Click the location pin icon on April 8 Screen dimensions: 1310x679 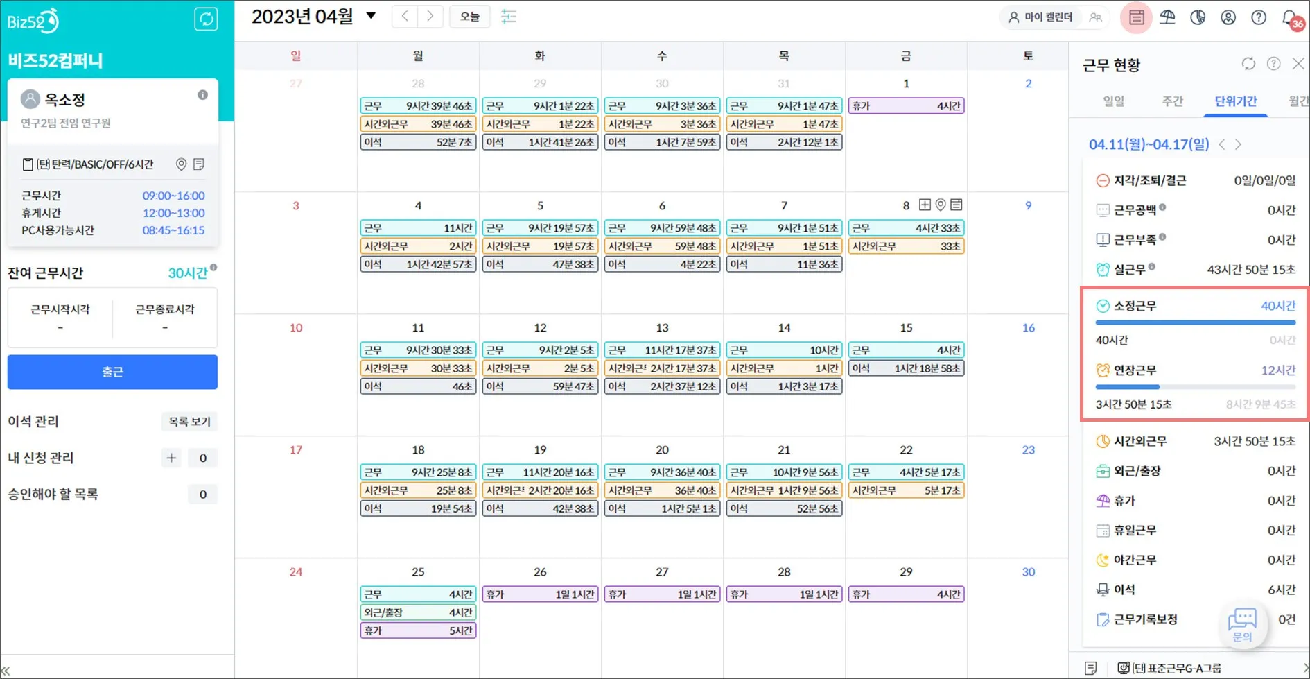click(x=941, y=205)
